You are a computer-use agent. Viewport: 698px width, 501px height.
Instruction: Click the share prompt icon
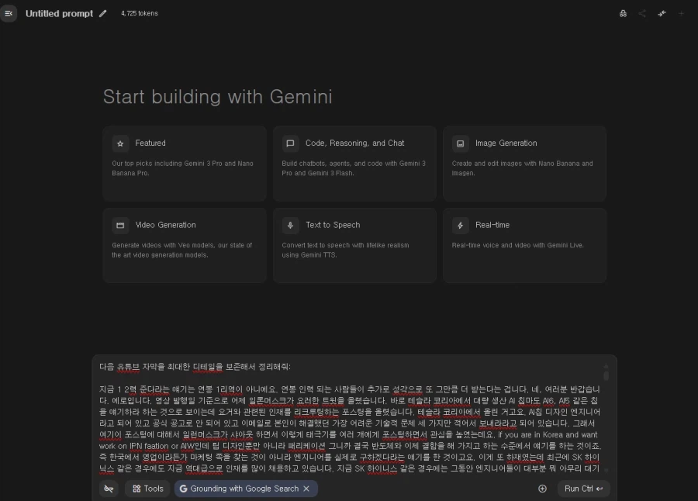tap(642, 13)
